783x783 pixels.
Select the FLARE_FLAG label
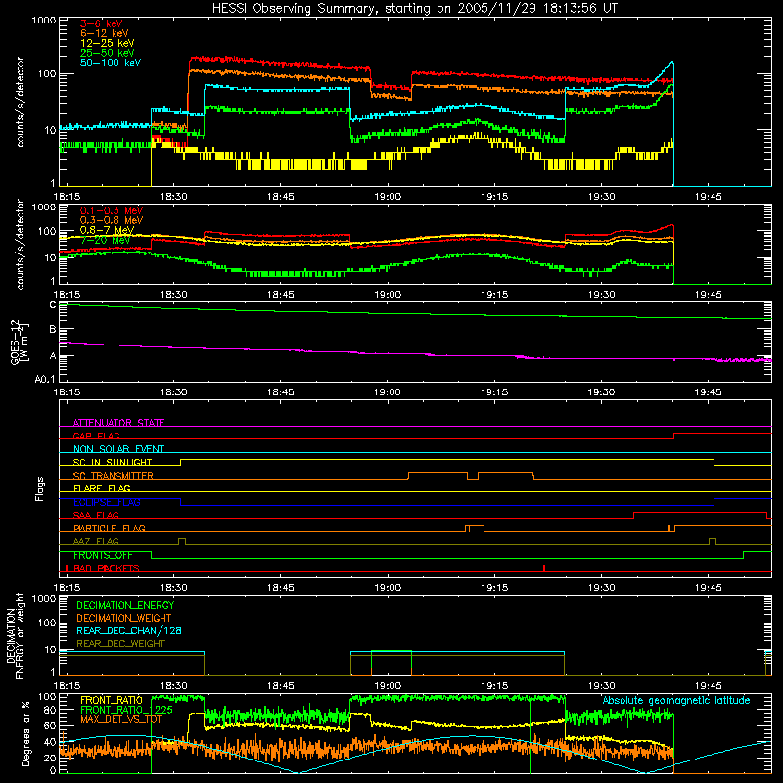(102, 488)
